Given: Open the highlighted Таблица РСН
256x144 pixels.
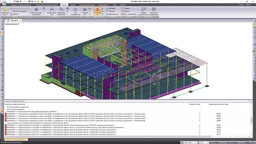Looking at the screenshot, I should (98, 11).
